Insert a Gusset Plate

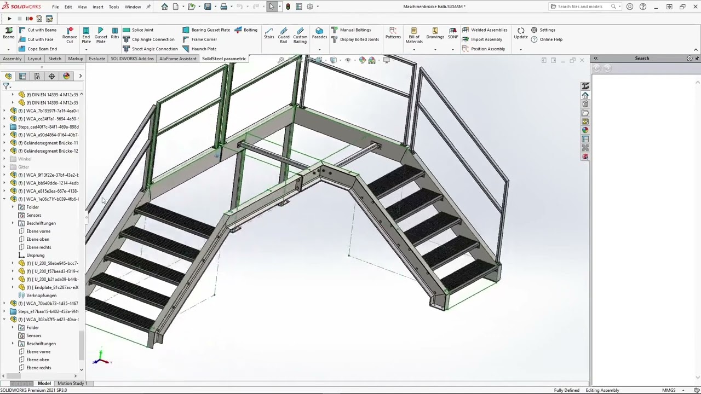tap(101, 36)
